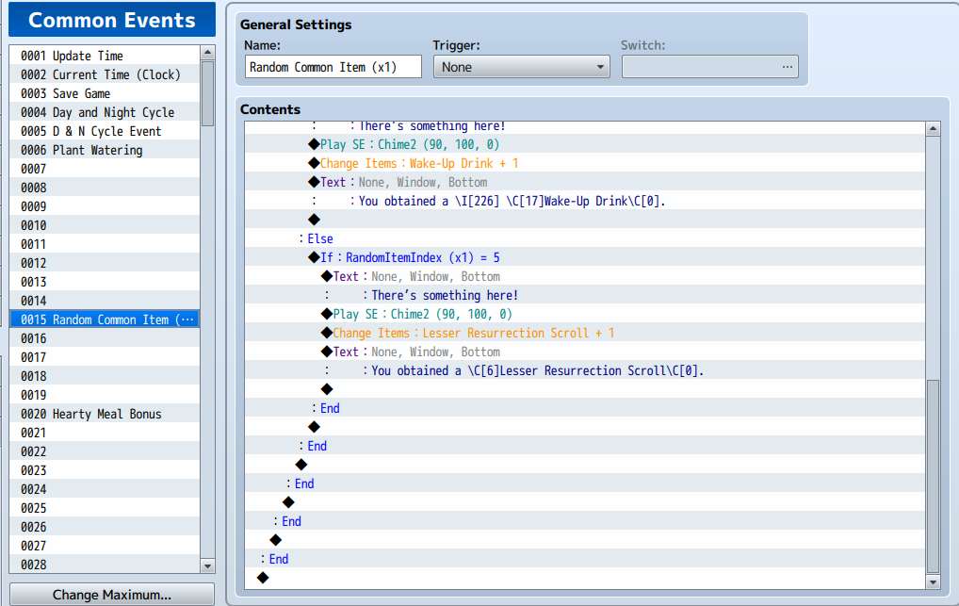This screenshot has height=606, width=959.
Task: Click the Contents scroll up arrow
Action: 933,128
